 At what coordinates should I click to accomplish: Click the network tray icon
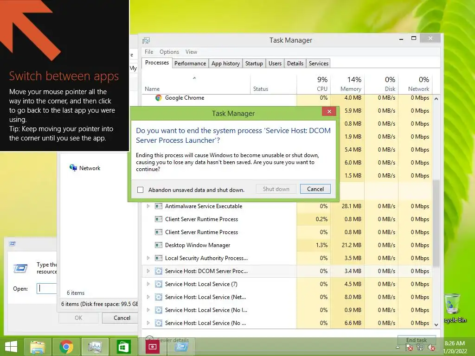[420, 348]
